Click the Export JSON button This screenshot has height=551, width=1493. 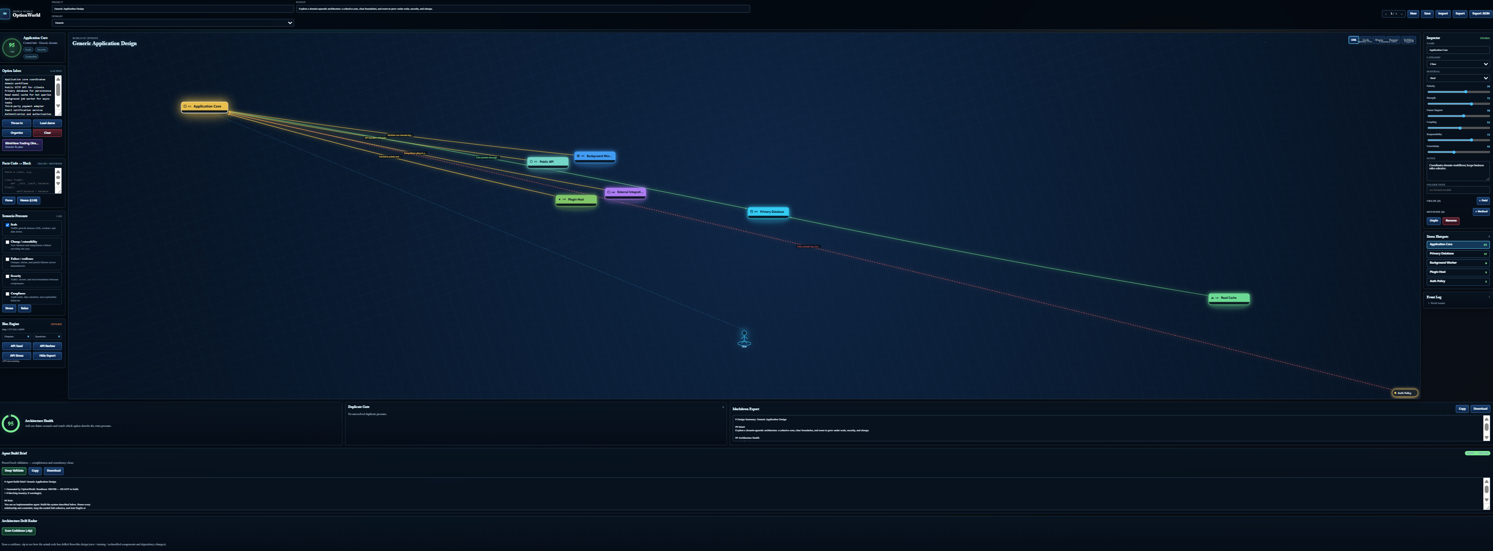(x=1481, y=14)
